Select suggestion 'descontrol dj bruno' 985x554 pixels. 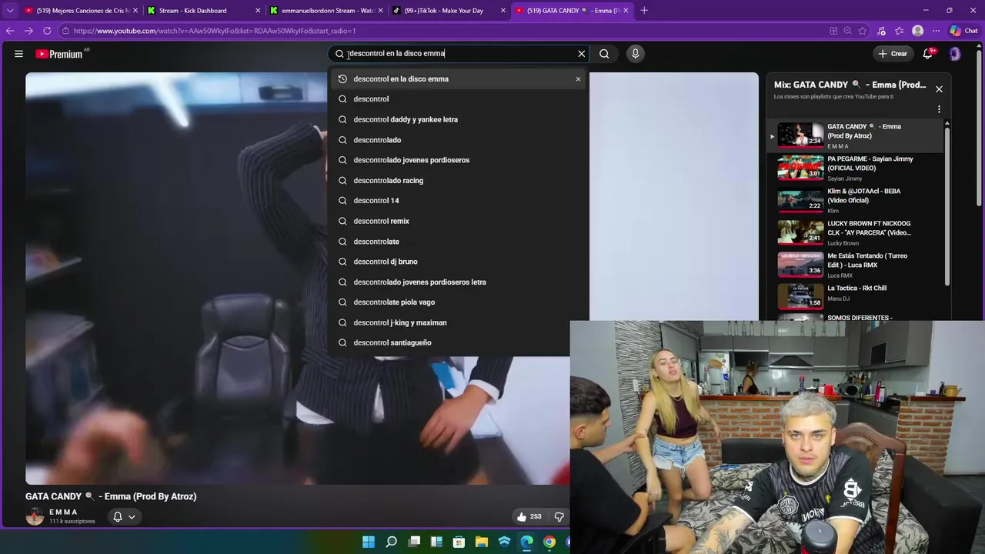tap(459, 262)
